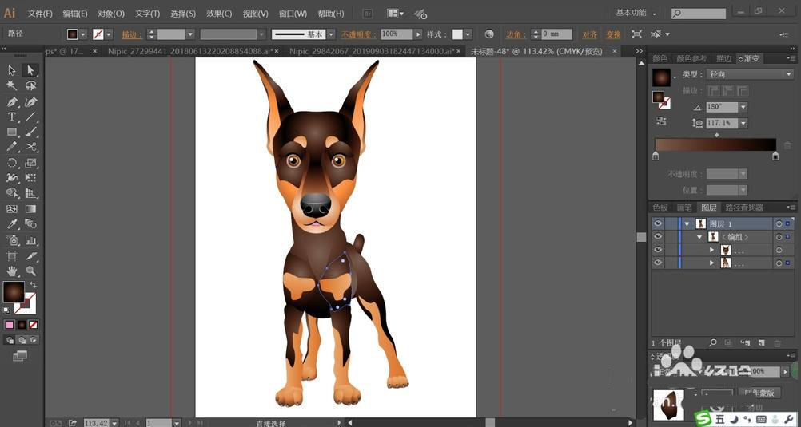
Task: Click the 不透明度 link
Action: click(359, 34)
